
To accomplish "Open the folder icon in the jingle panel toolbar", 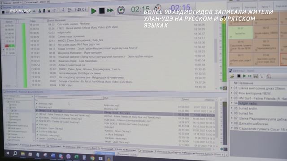I will pyautogui.click(x=232, y=76).
